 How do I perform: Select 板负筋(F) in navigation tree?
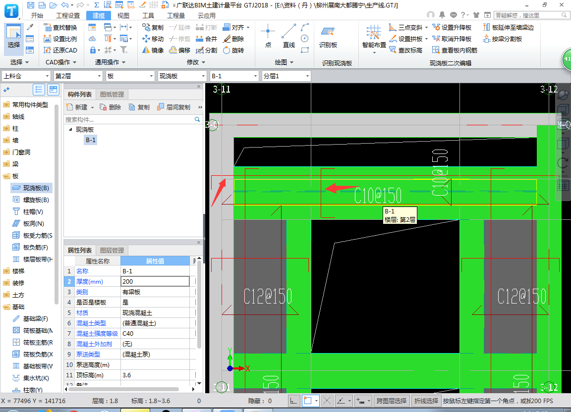click(31, 248)
